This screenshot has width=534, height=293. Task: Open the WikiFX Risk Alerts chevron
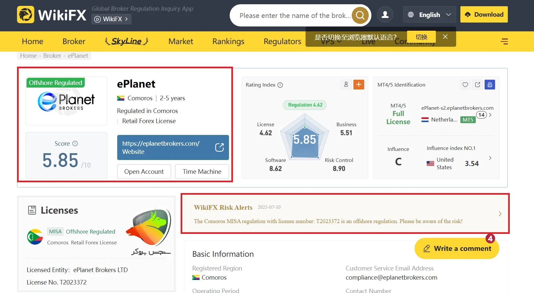tap(500, 214)
